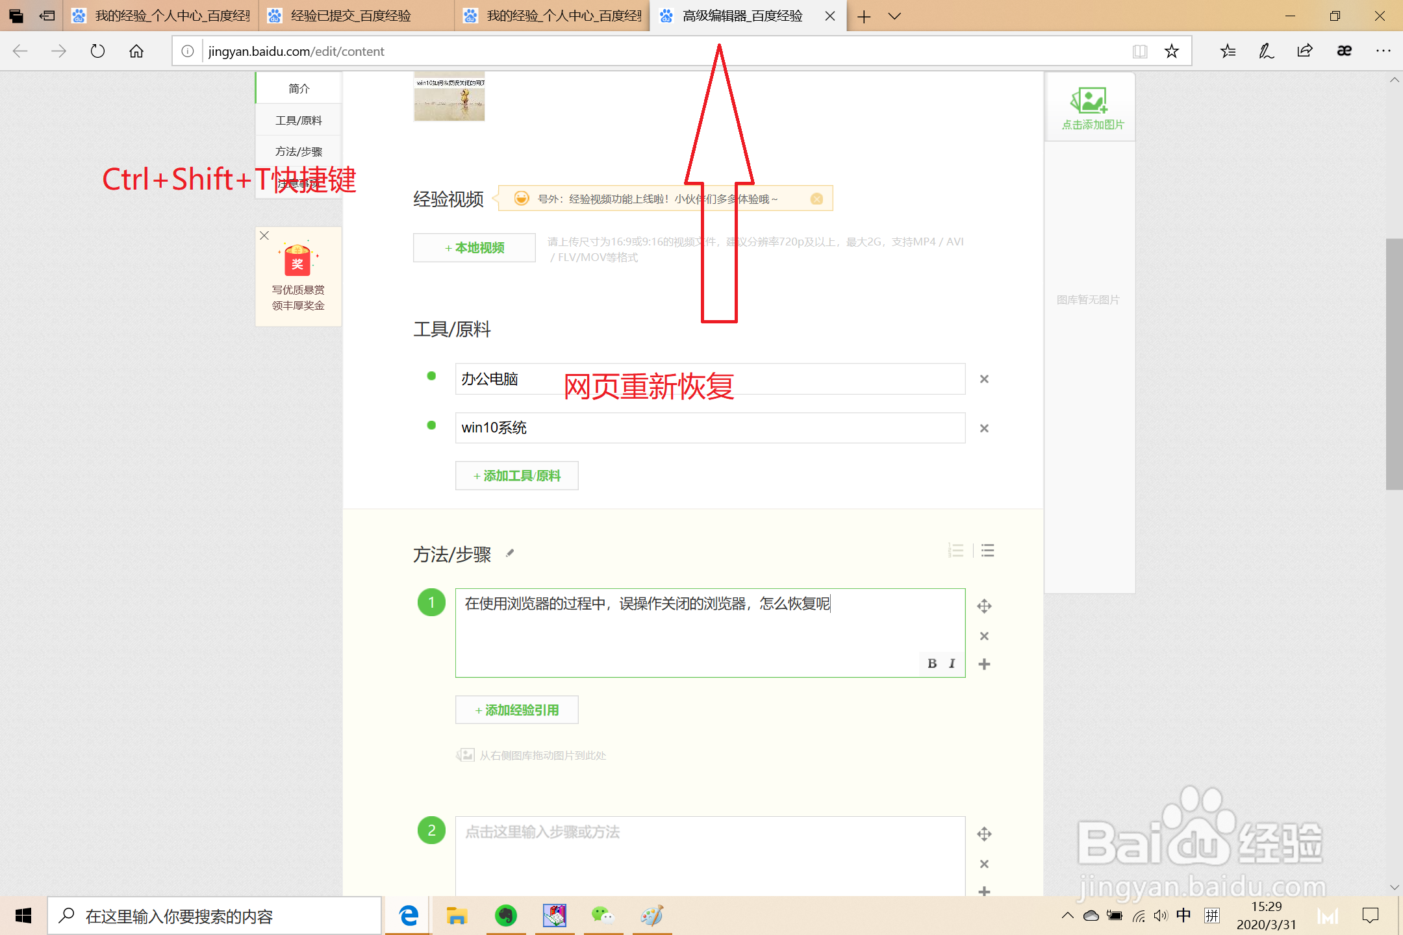
Task: Click the 本地视频 upload button
Action: pyautogui.click(x=474, y=247)
